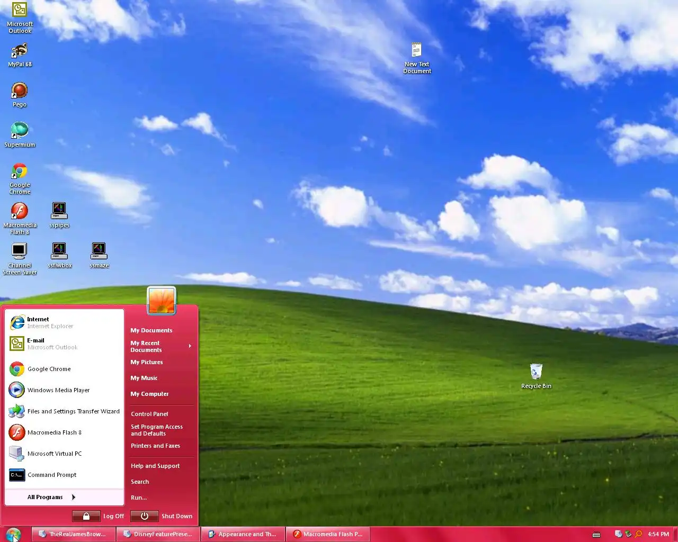Open My Documents in Start menu

161,330
